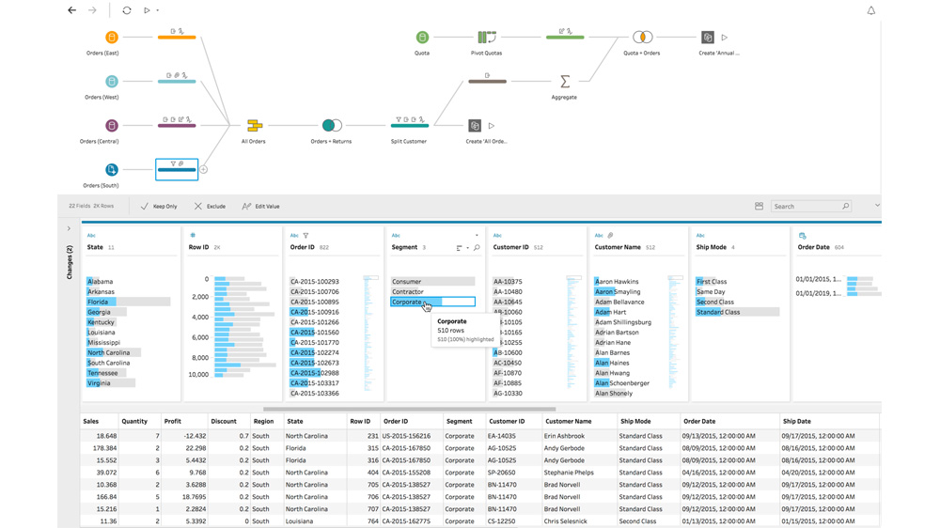The image size is (940, 528).
Task: Refresh the flow with the refresh icon
Action: (127, 10)
